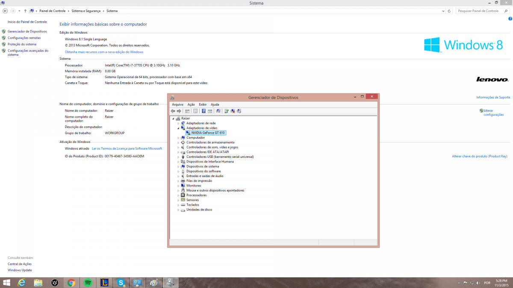Select NVIDIA GeForce GT 610 device
This screenshot has height=288, width=513.
click(206, 133)
